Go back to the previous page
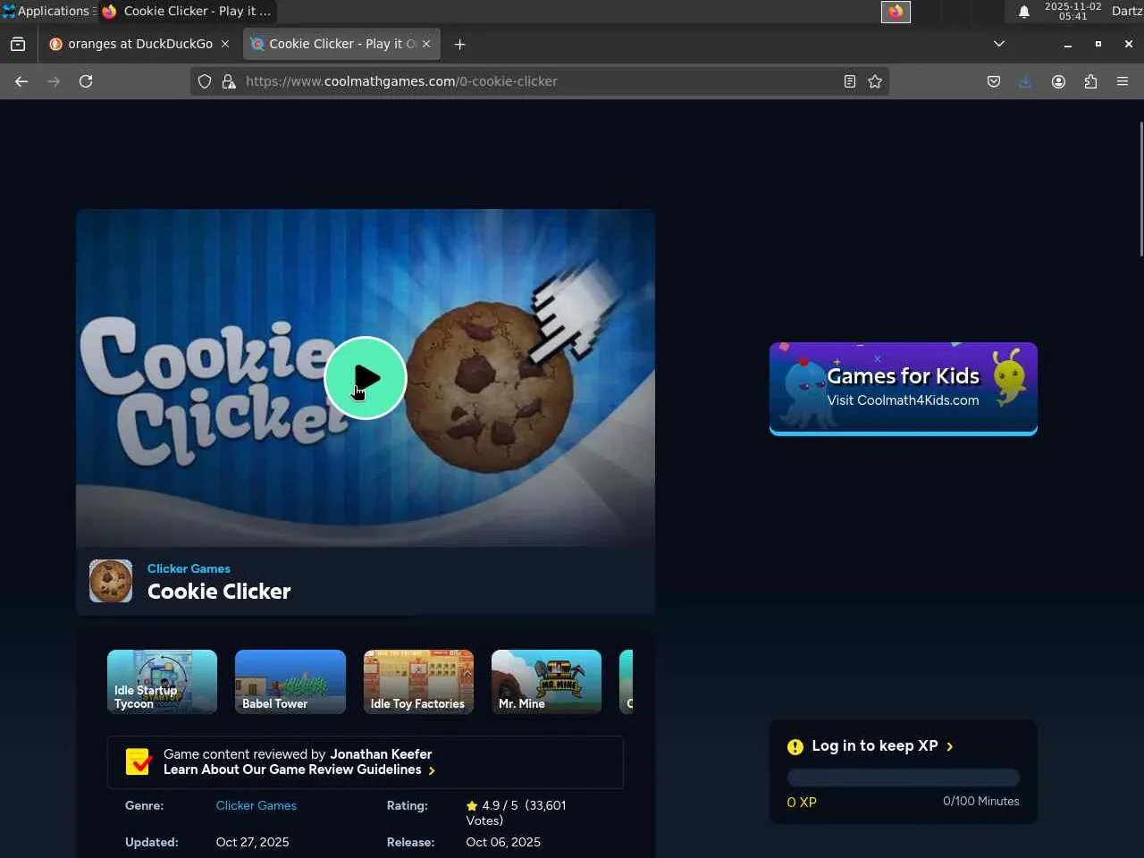Image resolution: width=1144 pixels, height=858 pixels. pos(21,81)
